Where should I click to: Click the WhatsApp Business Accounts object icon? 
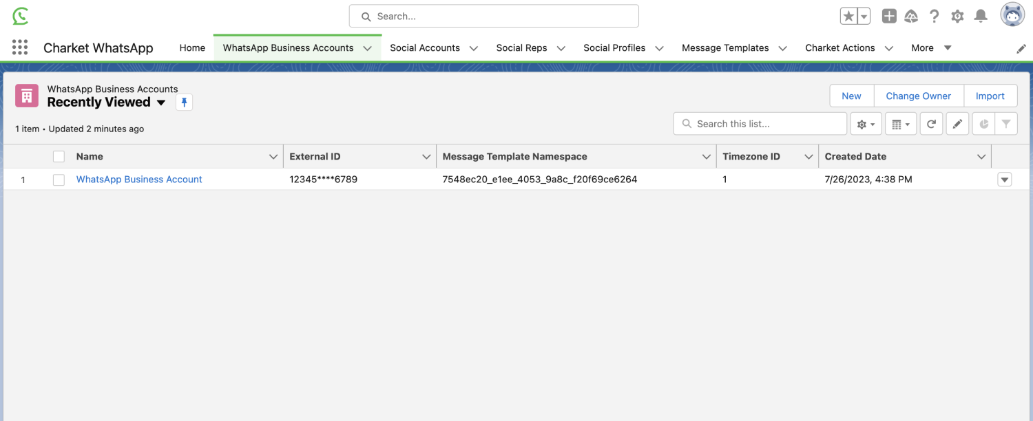pos(27,96)
